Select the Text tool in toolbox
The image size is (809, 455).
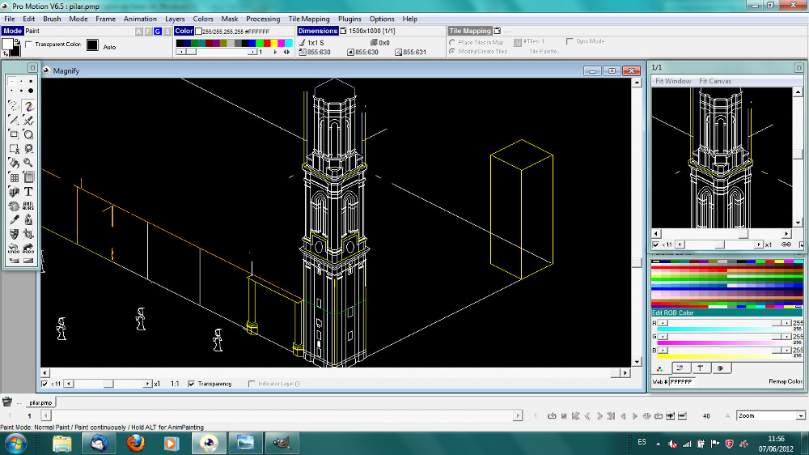tap(28, 192)
